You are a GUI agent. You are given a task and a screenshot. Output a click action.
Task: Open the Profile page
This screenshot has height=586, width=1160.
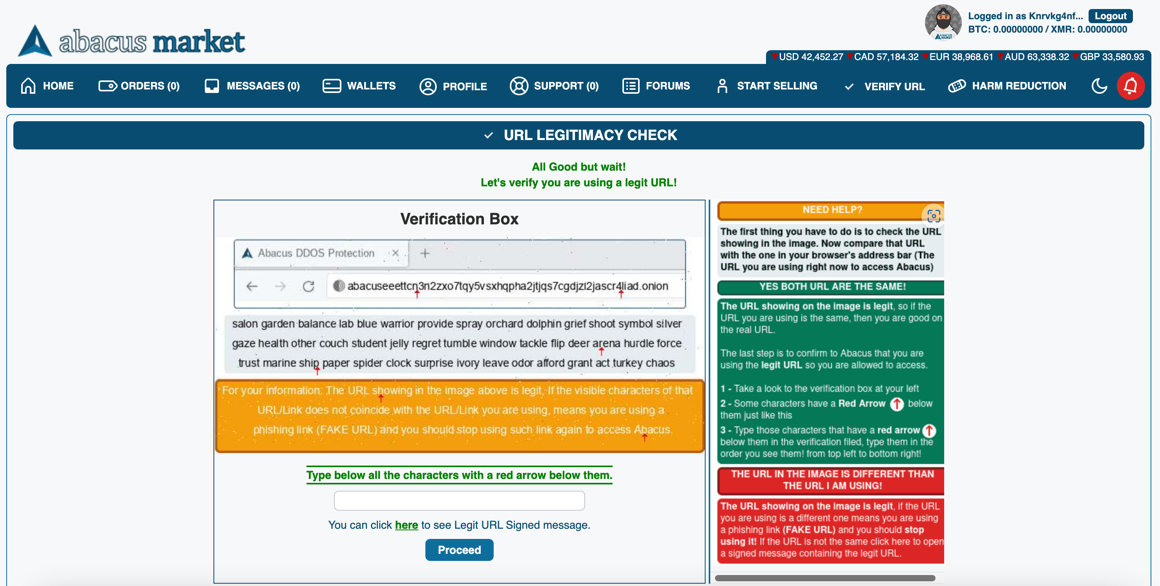tap(453, 86)
